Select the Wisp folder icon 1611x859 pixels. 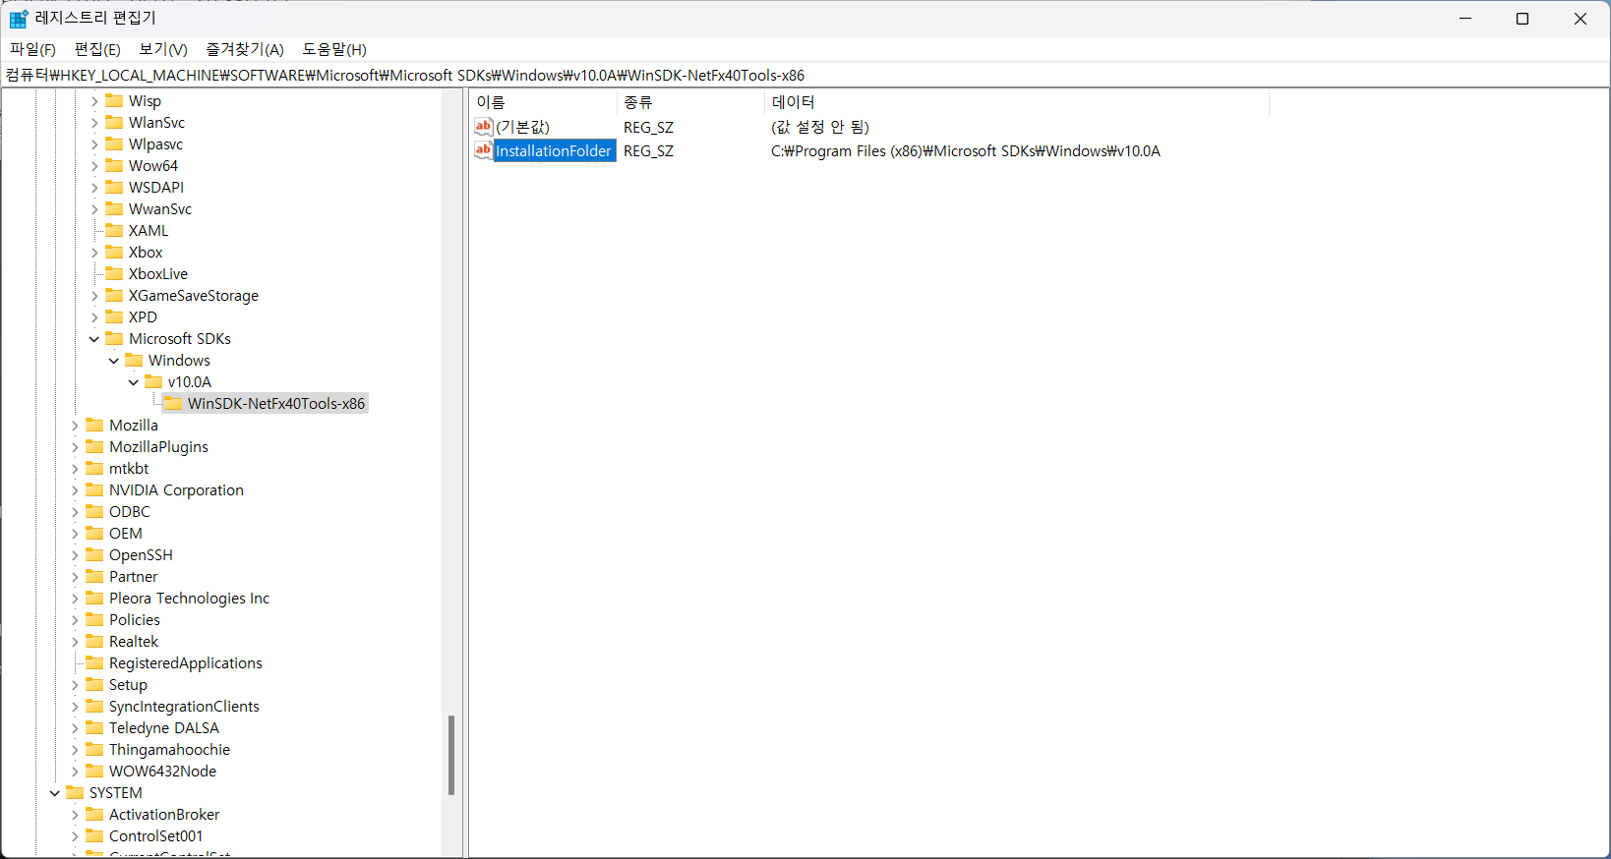(x=114, y=100)
